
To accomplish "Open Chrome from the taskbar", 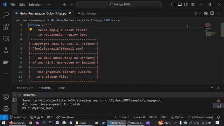I will 30,123.
